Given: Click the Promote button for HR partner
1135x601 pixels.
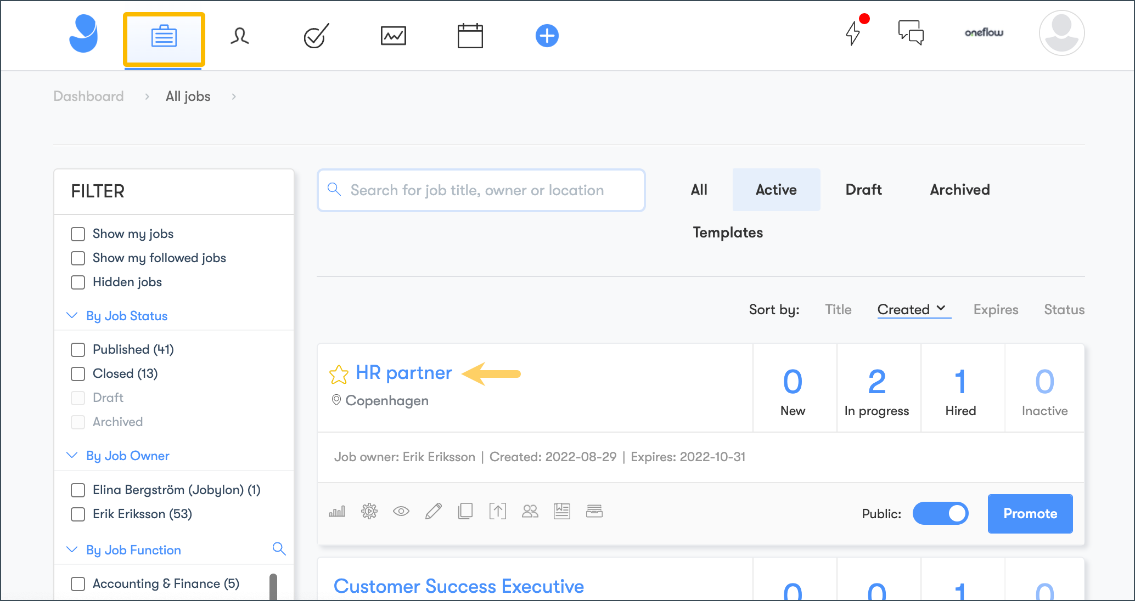Looking at the screenshot, I should pyautogui.click(x=1030, y=514).
